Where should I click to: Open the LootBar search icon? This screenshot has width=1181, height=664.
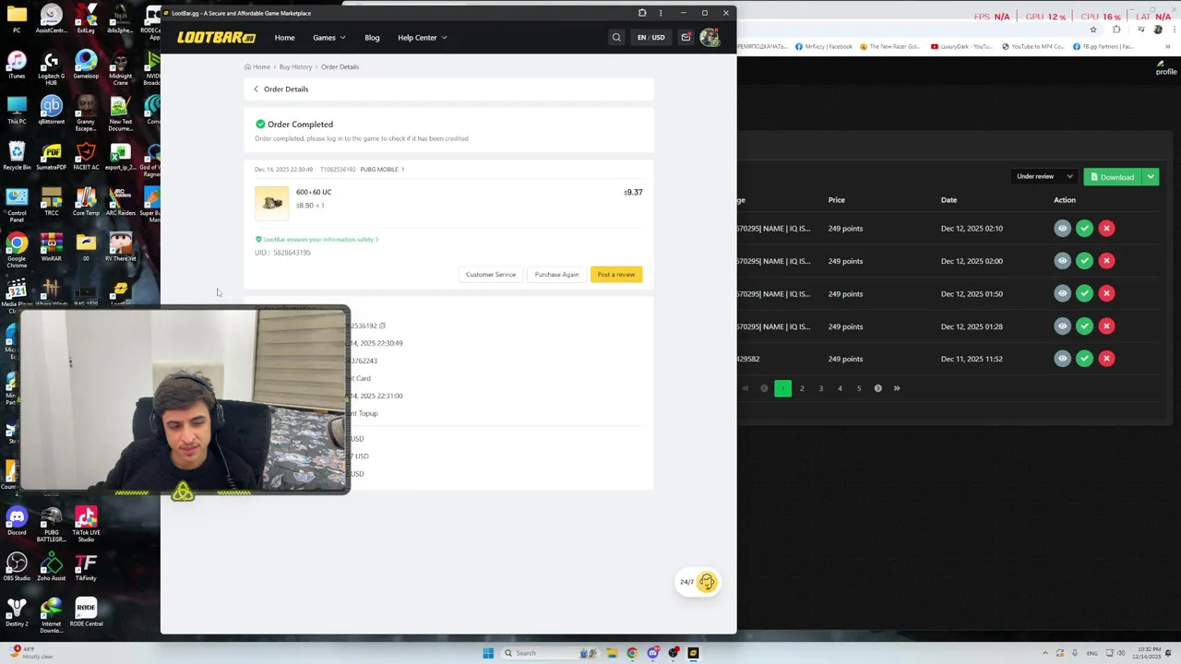pos(616,38)
